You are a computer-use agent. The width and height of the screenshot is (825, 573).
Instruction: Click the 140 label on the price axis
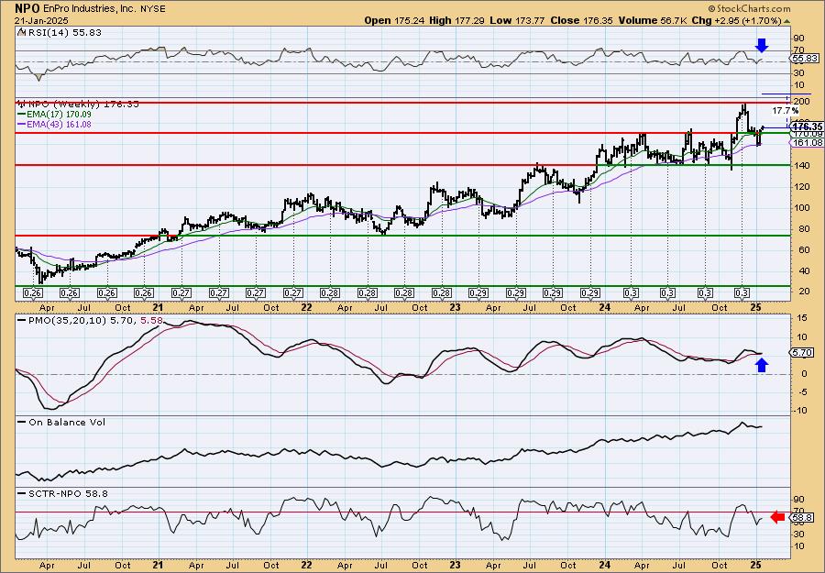802,165
